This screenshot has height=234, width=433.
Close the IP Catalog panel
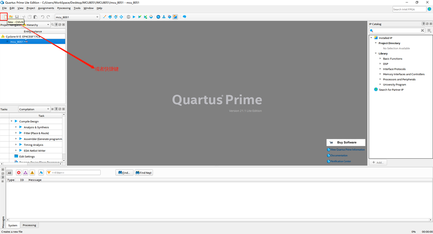coord(430,24)
